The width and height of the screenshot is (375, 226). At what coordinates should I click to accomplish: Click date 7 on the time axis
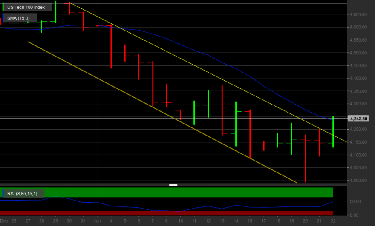153,221
